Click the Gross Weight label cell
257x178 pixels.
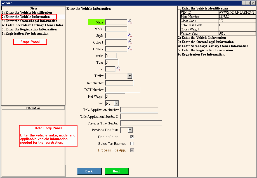[199, 29]
